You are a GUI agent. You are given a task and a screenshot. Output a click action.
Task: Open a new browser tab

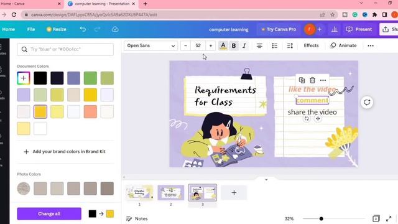tap(145, 4)
